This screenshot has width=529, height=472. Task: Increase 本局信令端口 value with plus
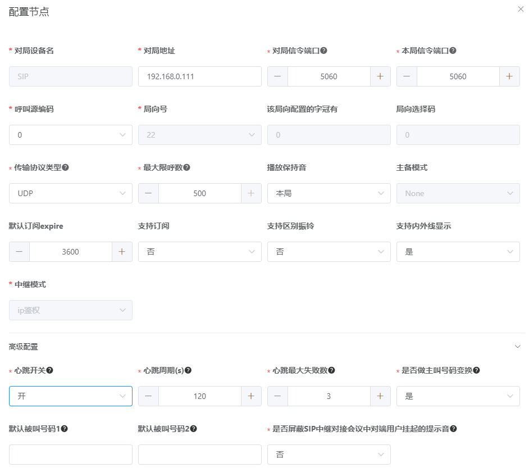pyautogui.click(x=509, y=76)
